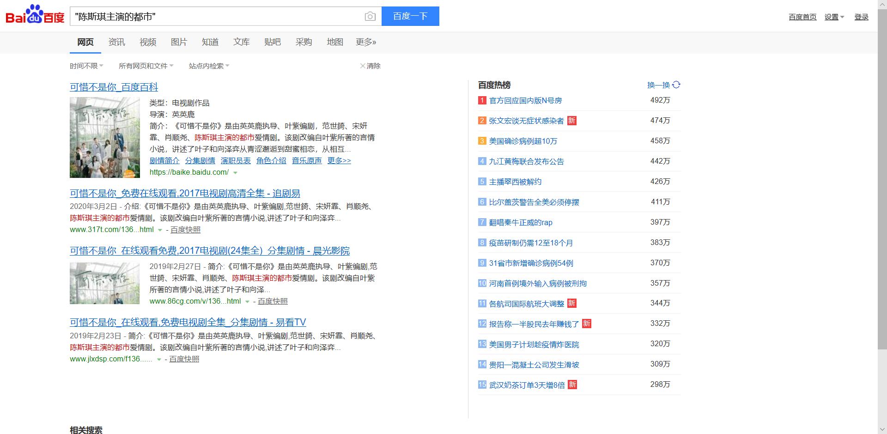
Task: Click 百度快照 under the 追剧易 result
Action: pyautogui.click(x=184, y=230)
